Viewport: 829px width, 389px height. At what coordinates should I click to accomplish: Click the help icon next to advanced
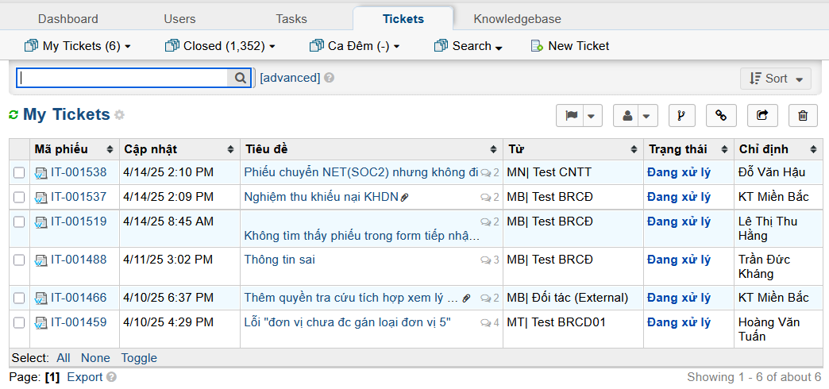coord(329,78)
